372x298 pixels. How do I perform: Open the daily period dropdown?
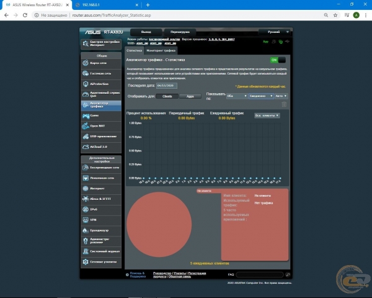coord(261,96)
